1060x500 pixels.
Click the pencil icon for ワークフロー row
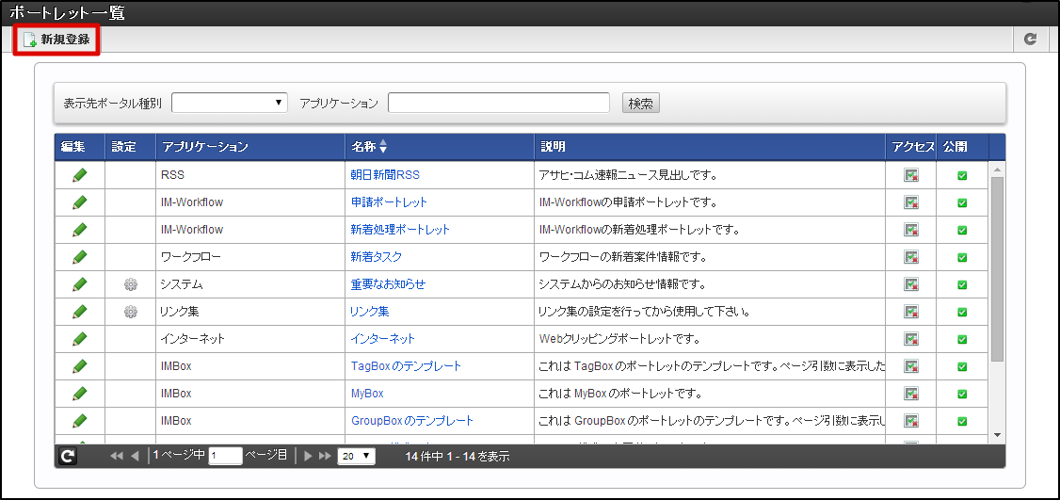pos(79,257)
